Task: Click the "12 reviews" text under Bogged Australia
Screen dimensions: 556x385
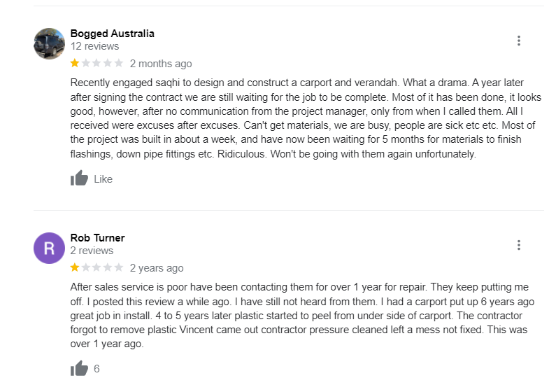Action: (x=94, y=46)
